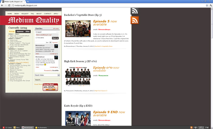This screenshot has height=129, width=213.
Task: Click High Kick Season 3 tag link
Action: pos(101,91)
